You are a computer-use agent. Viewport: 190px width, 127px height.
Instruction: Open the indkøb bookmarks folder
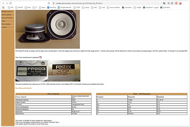point(137,8)
